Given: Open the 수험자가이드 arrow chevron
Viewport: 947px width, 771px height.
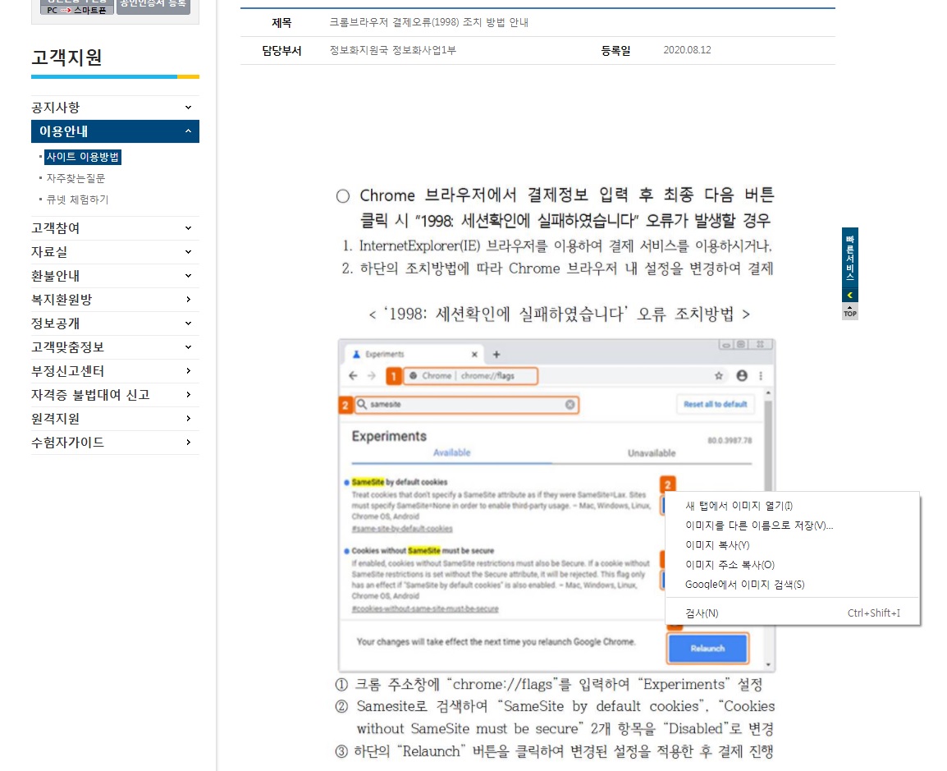Looking at the screenshot, I should [x=189, y=443].
